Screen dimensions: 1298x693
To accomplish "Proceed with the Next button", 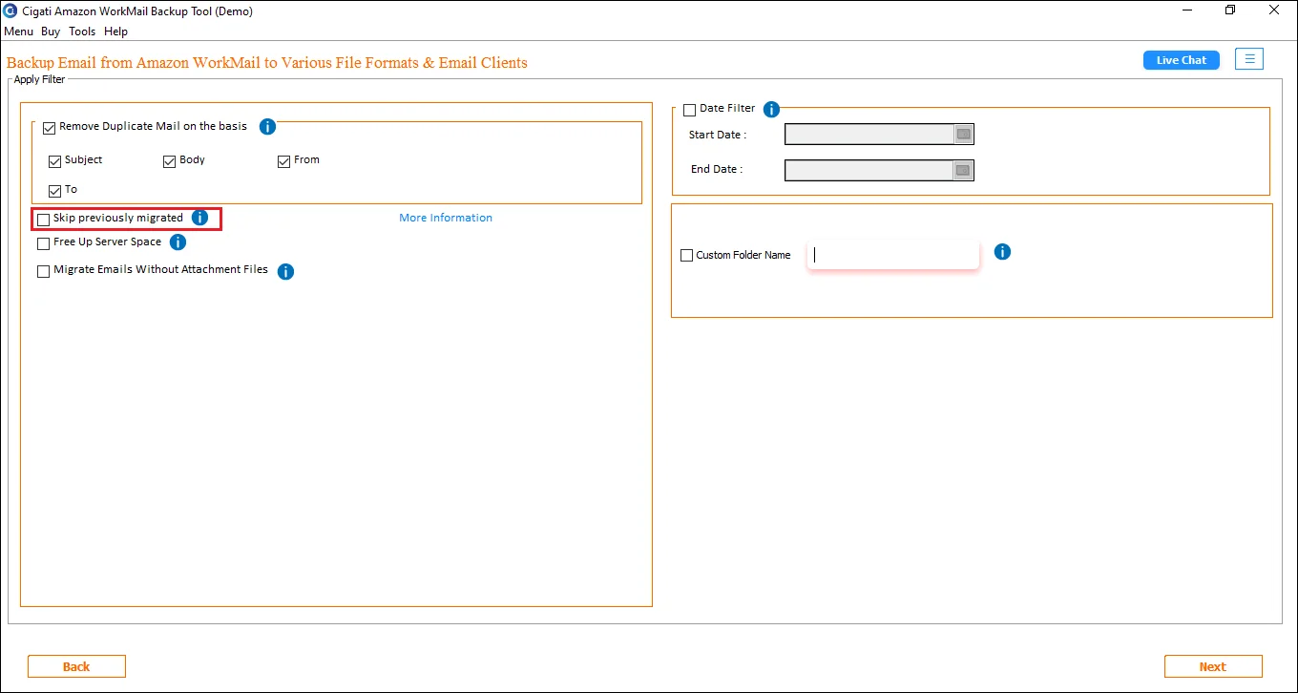I will (1213, 666).
